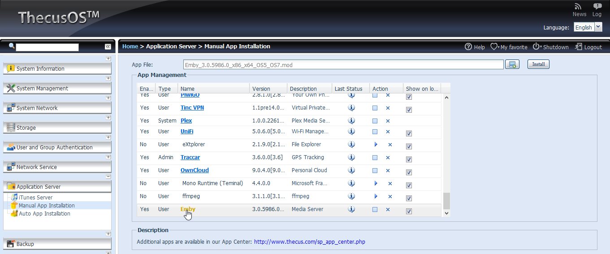The image size is (610, 254).
Task: Click the app list scroll-up arrow
Action: tap(446, 98)
